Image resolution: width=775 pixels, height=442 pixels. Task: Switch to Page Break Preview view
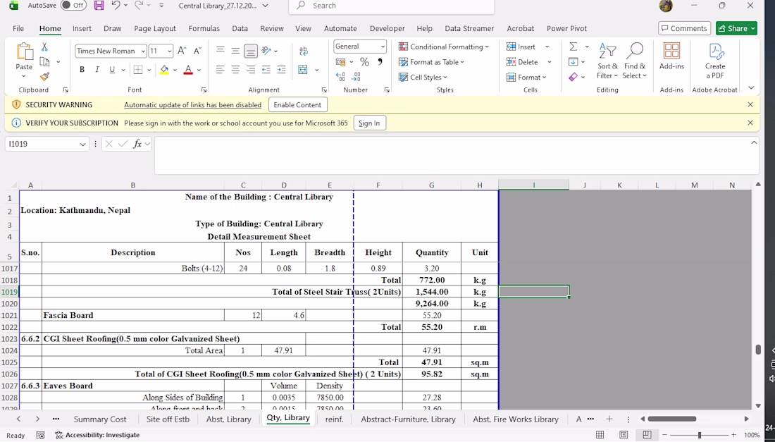(647, 434)
